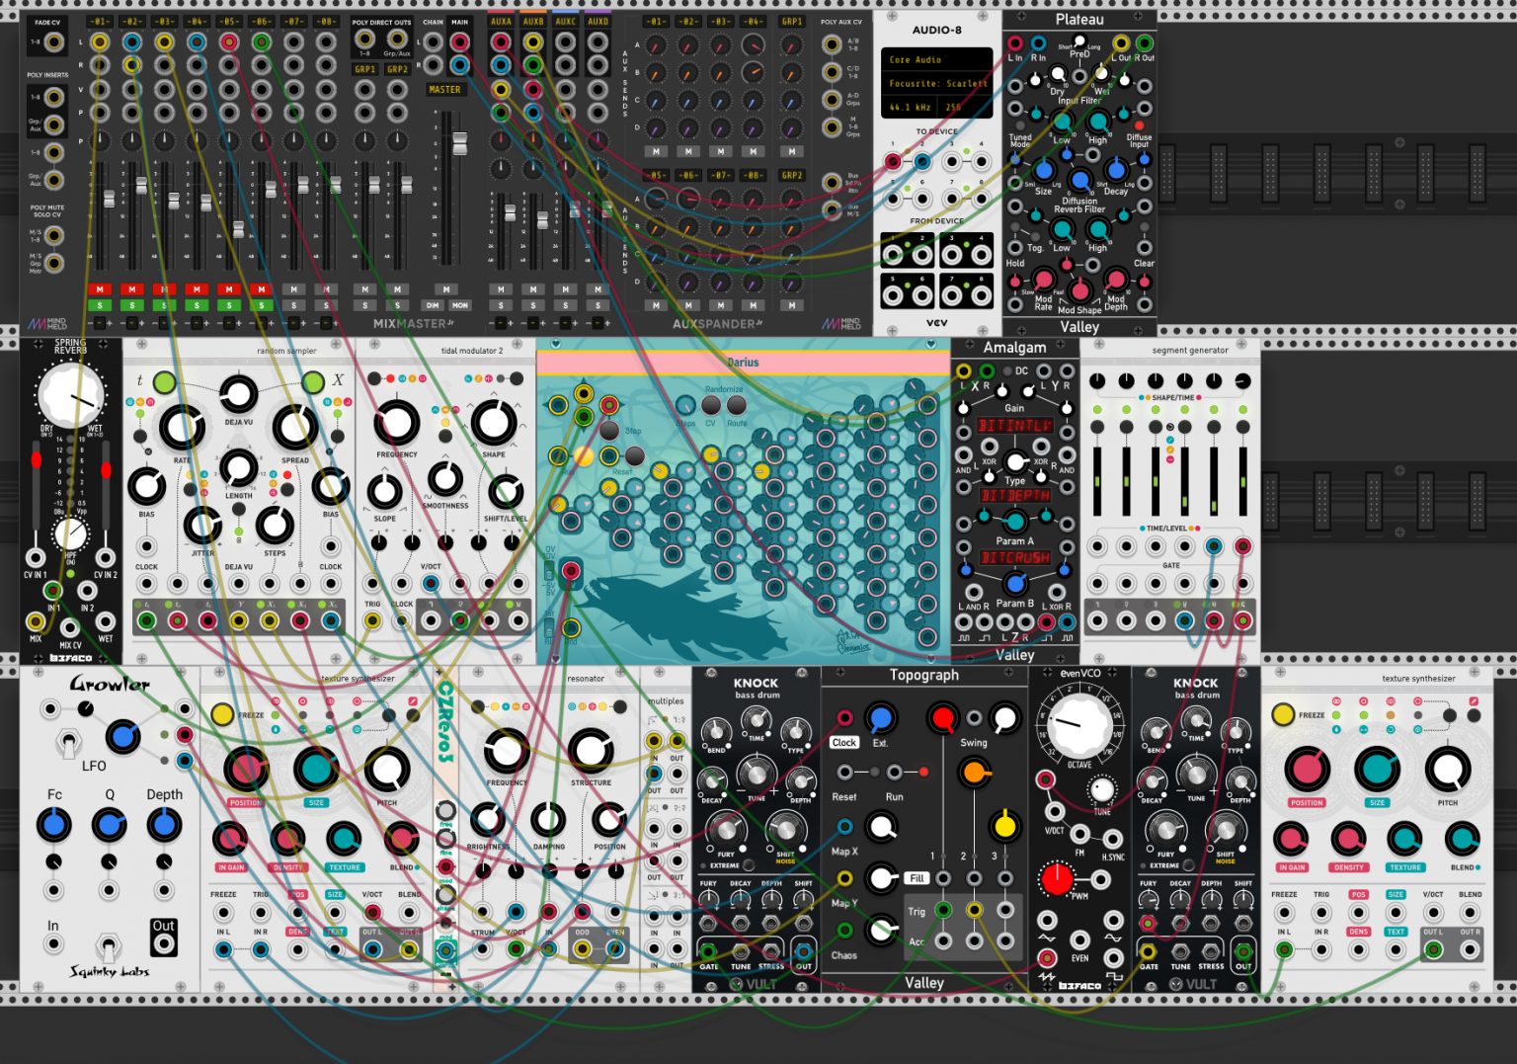Open Audio-8 256 block size menu
The width and height of the screenshot is (1517, 1064).
point(966,108)
